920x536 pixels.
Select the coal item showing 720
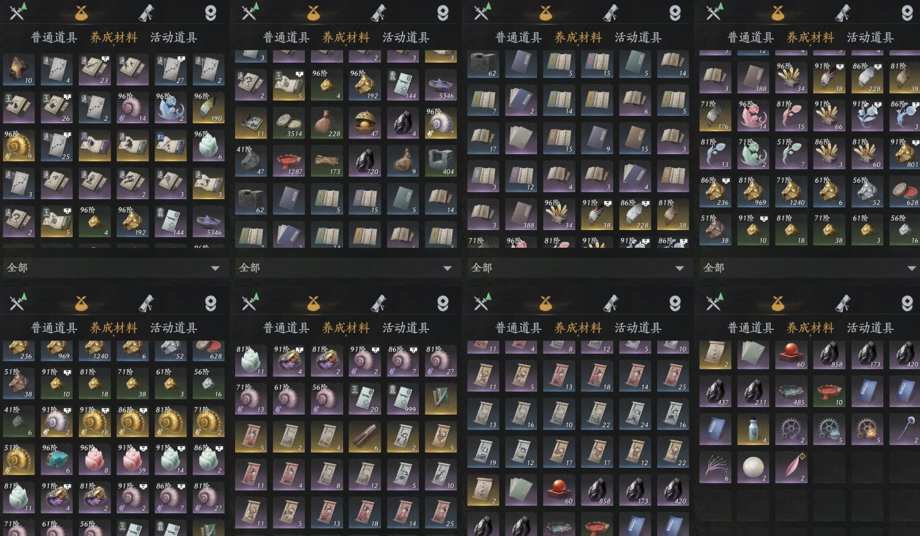pos(365,161)
